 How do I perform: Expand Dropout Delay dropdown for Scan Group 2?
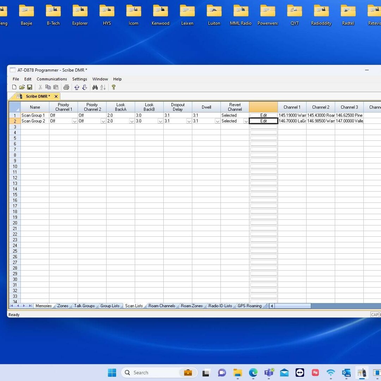[189, 121]
